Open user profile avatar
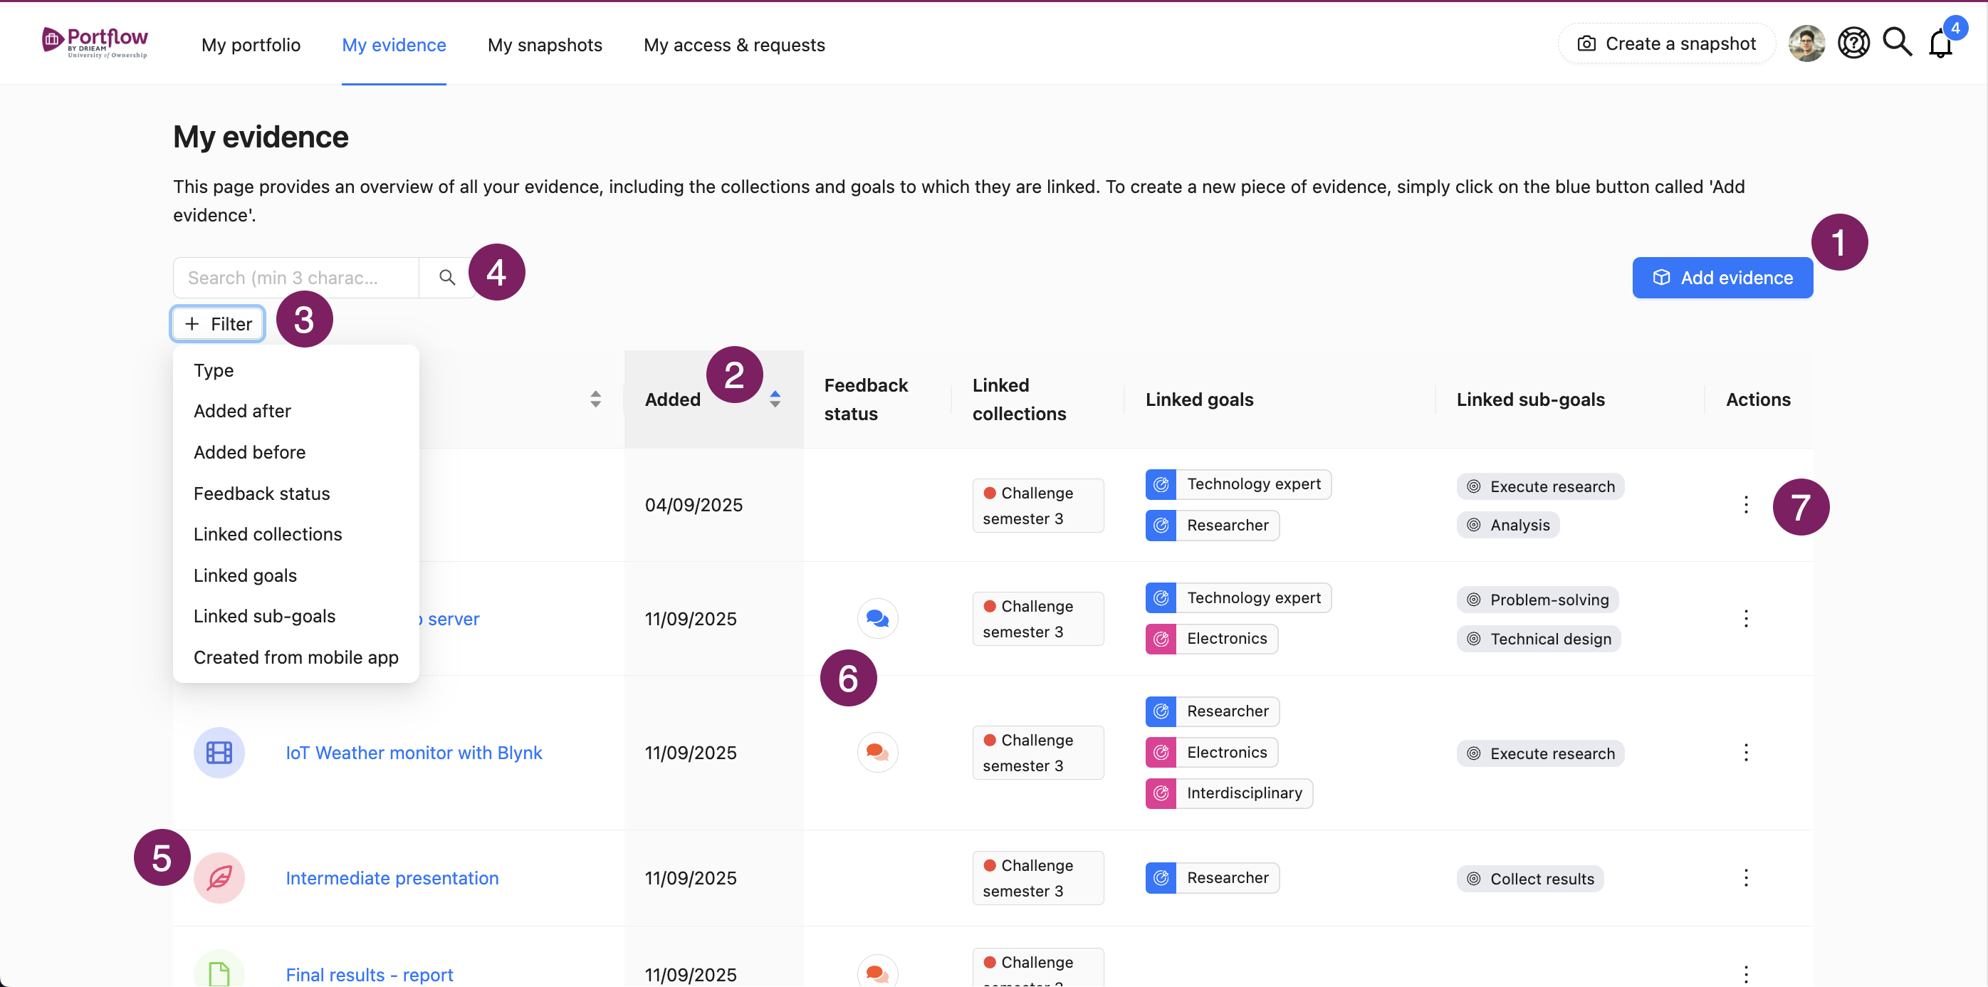Screen dimensions: 1988x987 click(x=1806, y=43)
